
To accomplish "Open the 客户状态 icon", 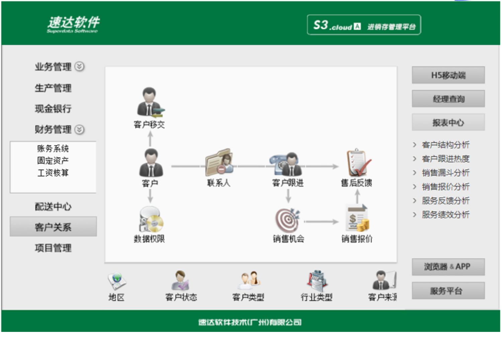I will pyautogui.click(x=181, y=280).
